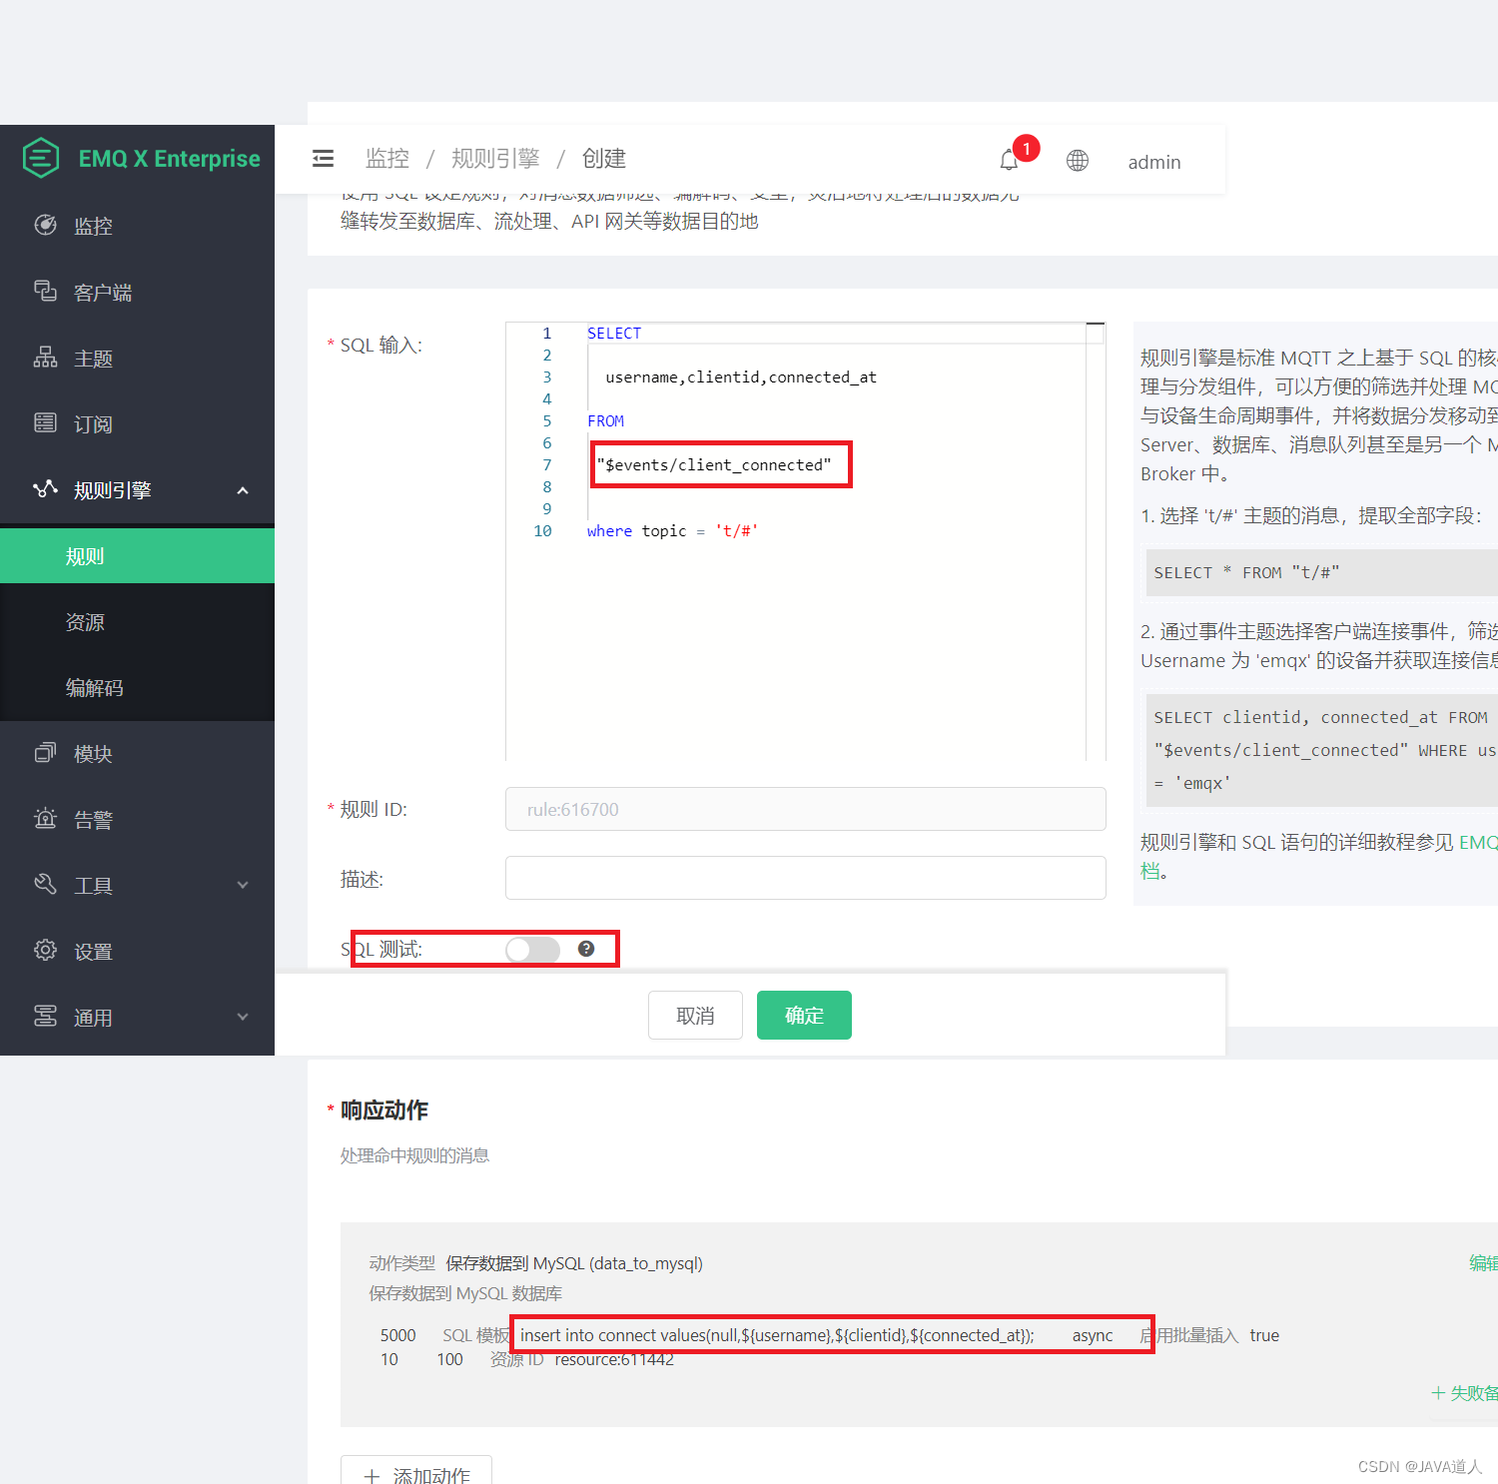Open the 模块 modules sidebar icon
This screenshot has width=1498, height=1484.
(x=45, y=752)
